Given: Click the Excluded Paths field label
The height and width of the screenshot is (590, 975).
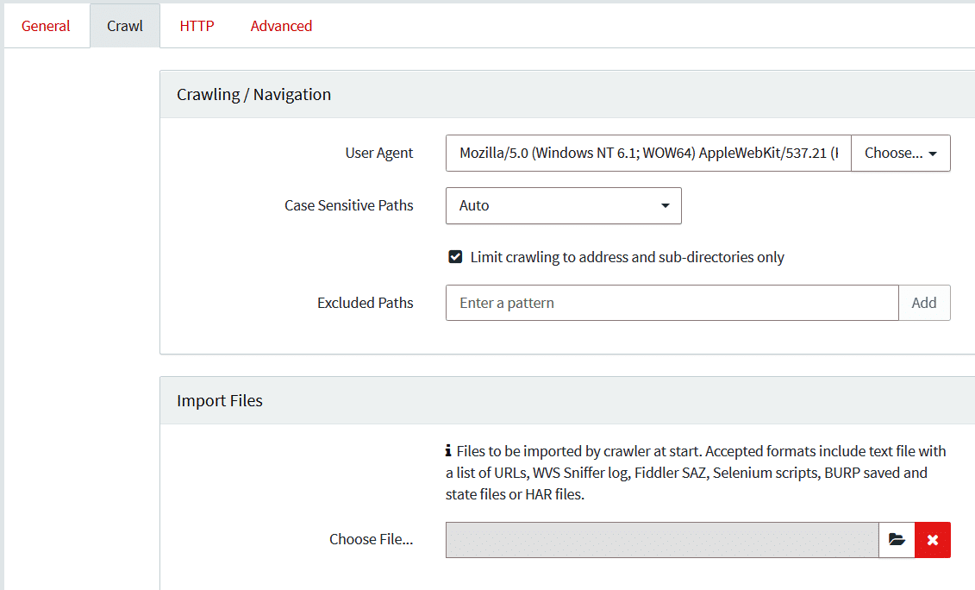Looking at the screenshot, I should (x=365, y=304).
